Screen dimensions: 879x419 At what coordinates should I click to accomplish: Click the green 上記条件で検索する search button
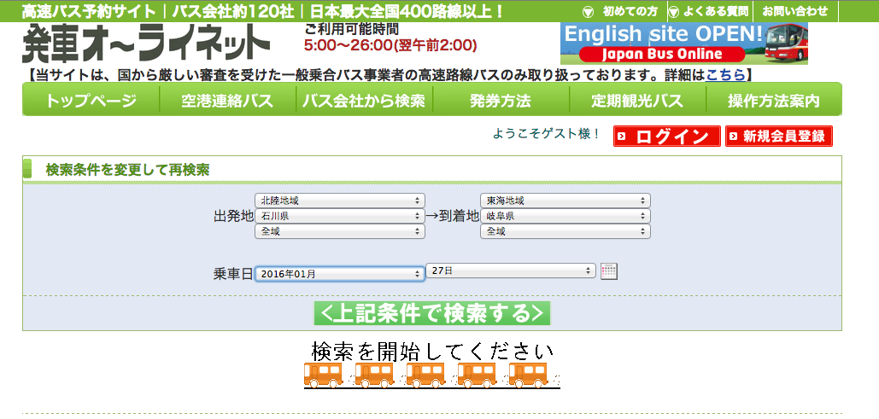tap(432, 313)
